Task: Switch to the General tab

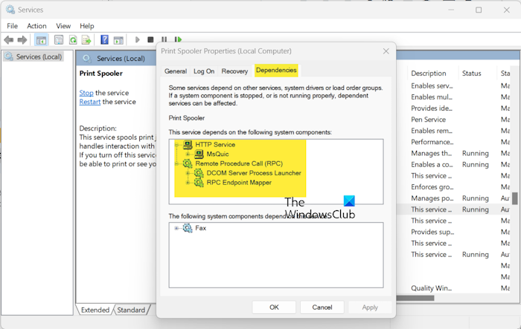Action: point(176,71)
